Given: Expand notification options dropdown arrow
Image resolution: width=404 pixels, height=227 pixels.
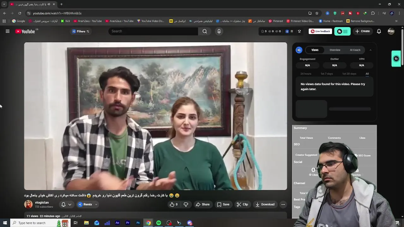Looking at the screenshot, I should pos(70,204).
